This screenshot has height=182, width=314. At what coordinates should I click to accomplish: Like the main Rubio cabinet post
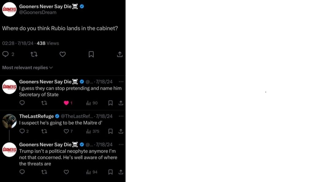tap(63, 54)
